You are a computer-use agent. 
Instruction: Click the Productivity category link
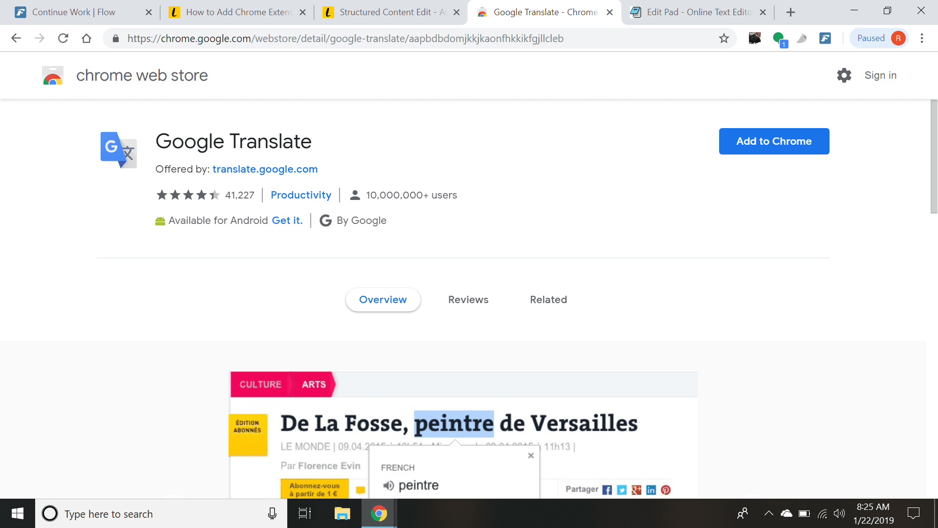[301, 195]
